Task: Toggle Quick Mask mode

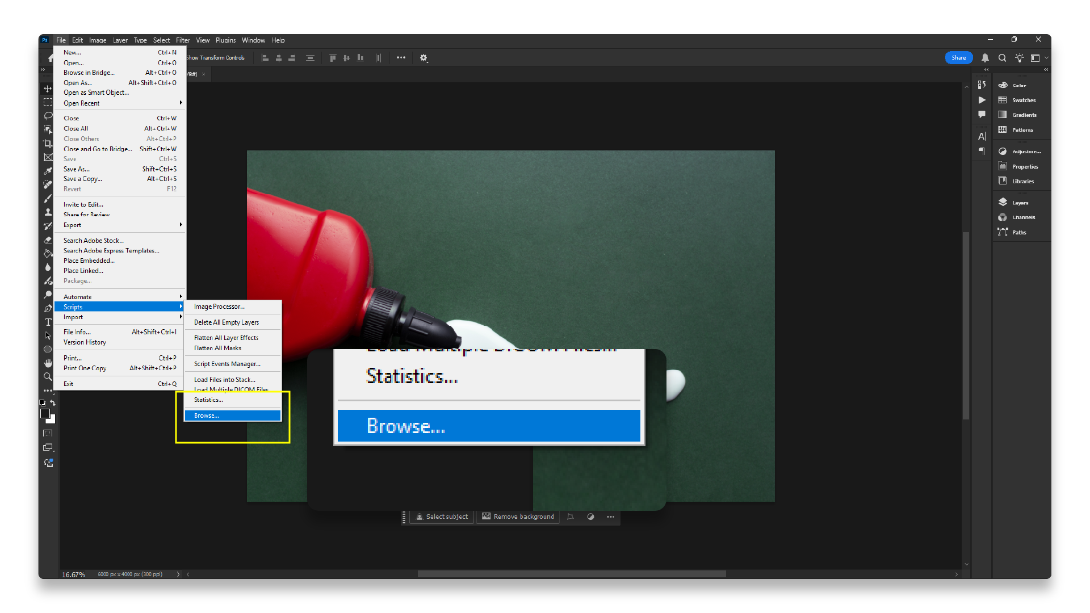Action: 48,434
